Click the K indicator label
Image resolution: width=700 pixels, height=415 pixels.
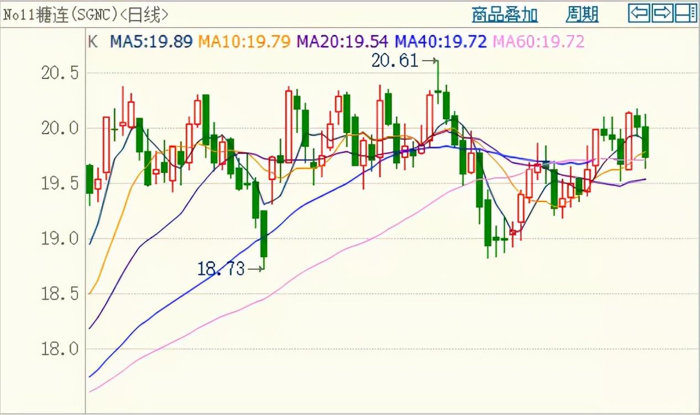point(93,41)
